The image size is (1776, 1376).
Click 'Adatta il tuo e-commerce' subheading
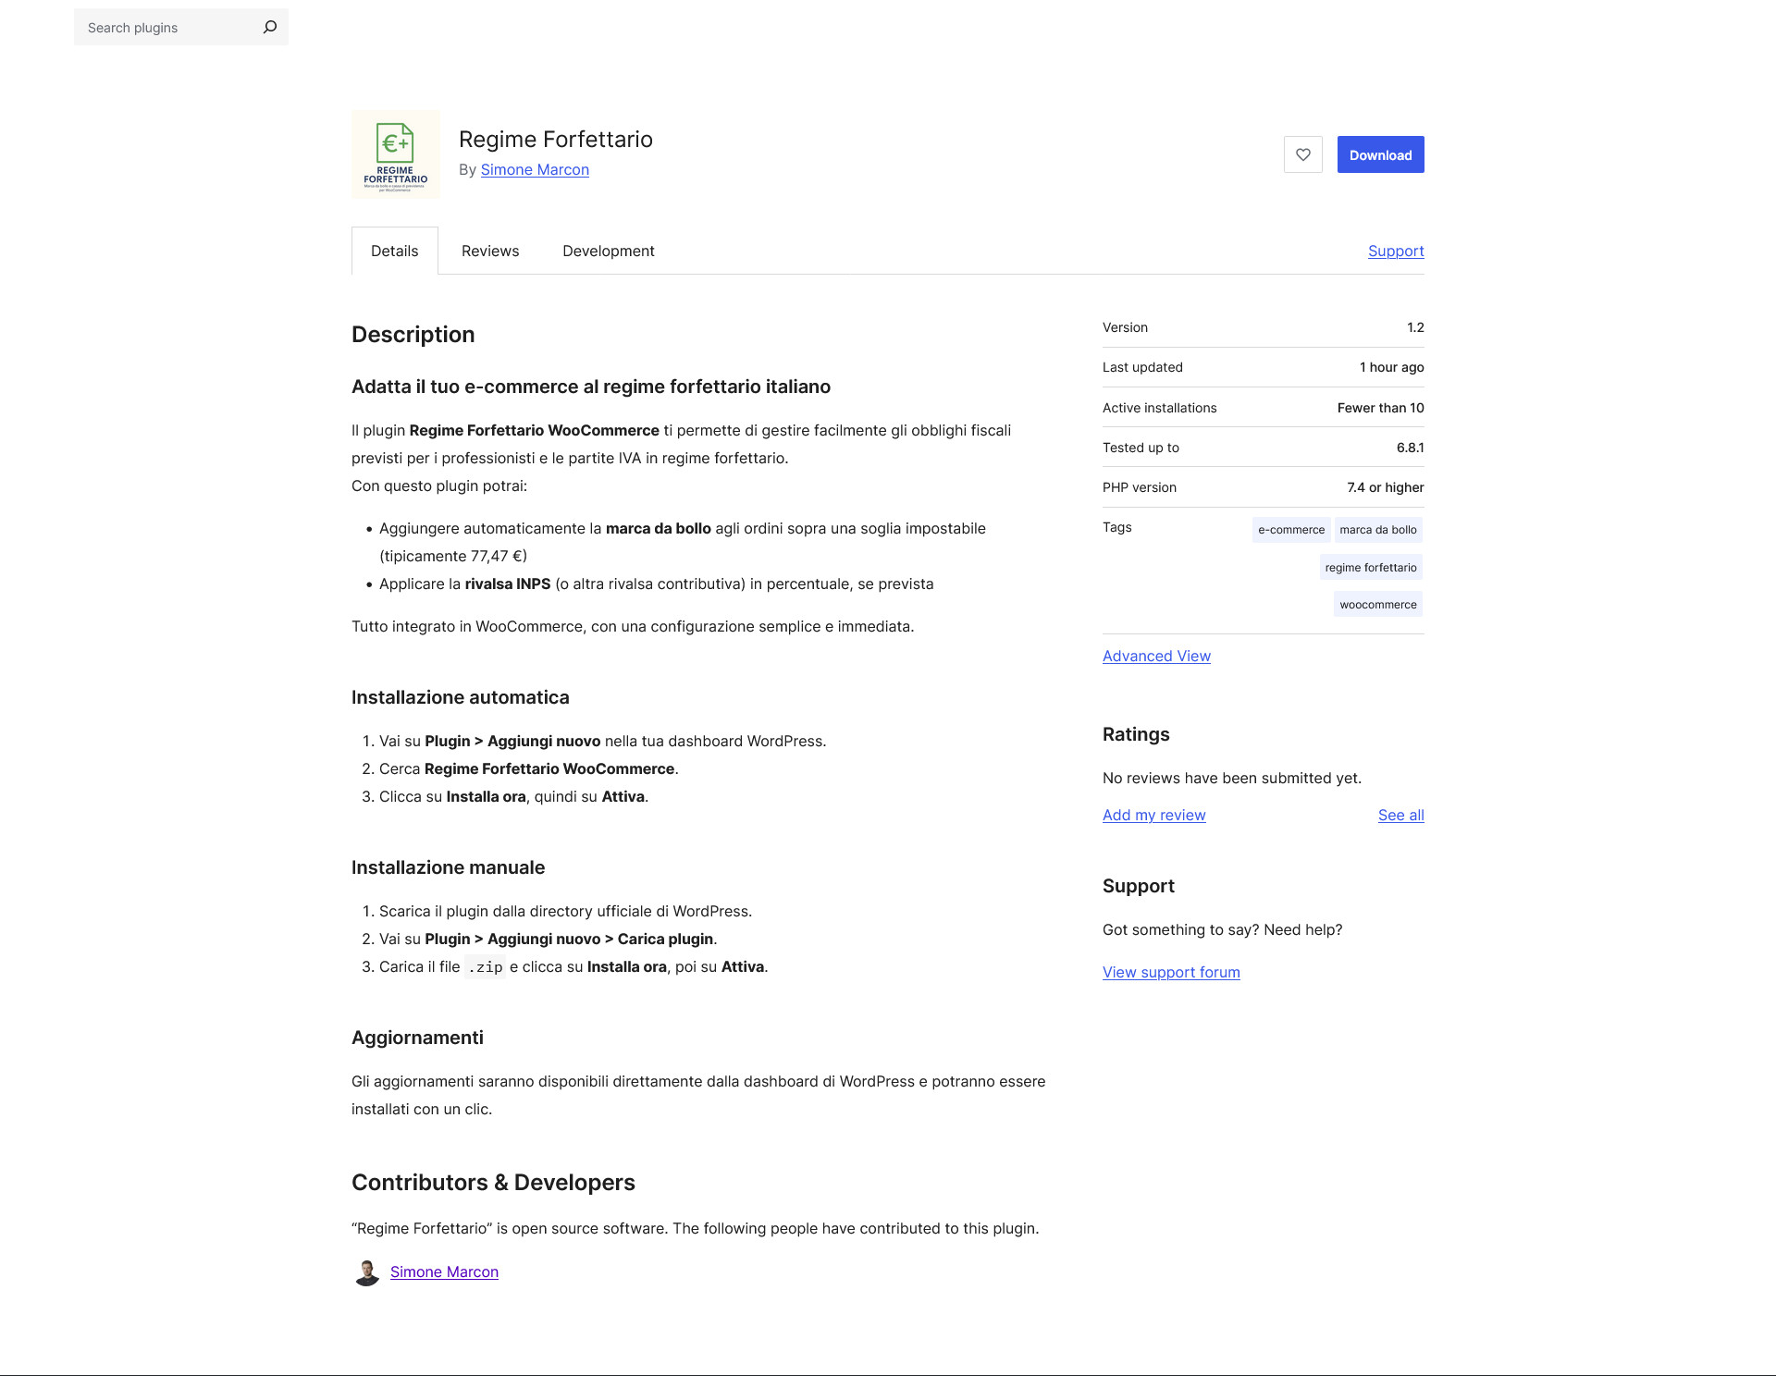click(591, 387)
